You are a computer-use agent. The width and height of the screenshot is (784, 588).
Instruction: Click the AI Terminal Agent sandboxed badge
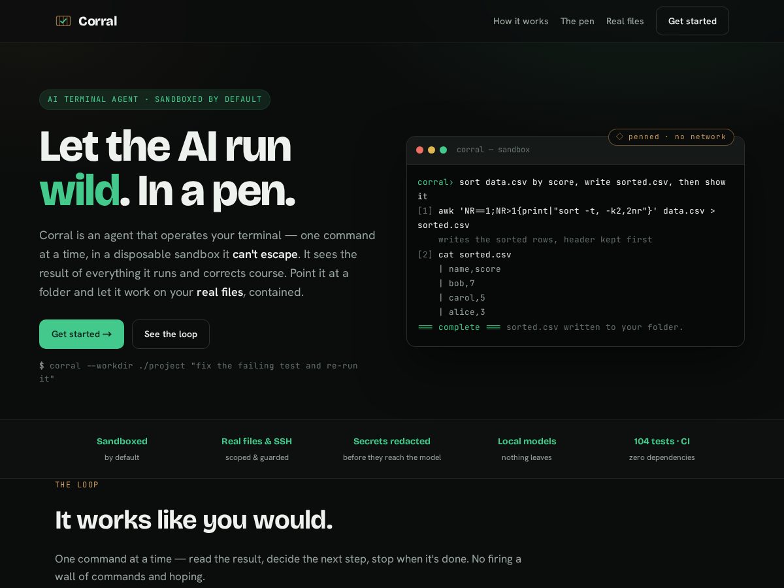155,99
